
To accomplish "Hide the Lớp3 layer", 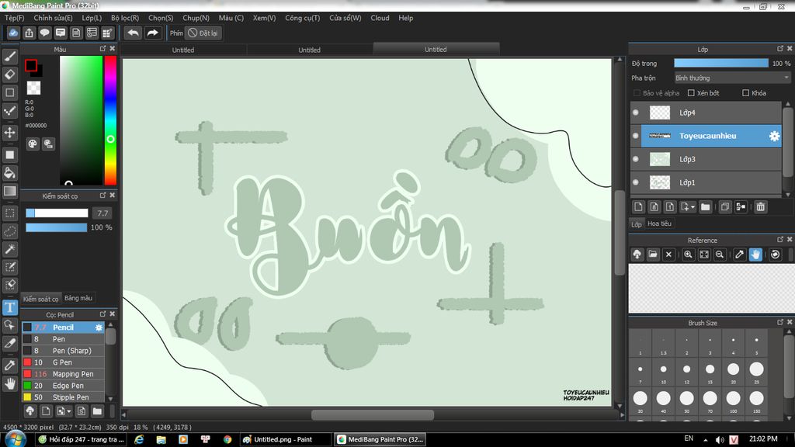I will pyautogui.click(x=636, y=159).
